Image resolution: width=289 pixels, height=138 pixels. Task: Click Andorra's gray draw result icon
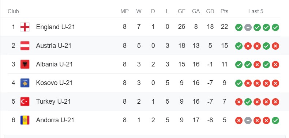click(248, 120)
